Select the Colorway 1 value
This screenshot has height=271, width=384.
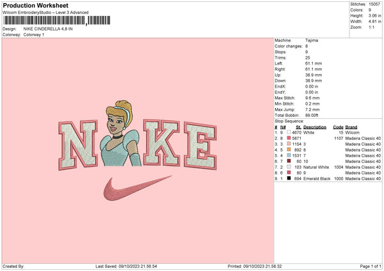[x=34, y=35]
